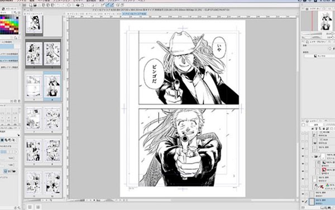
Task: Click the Layer Property panel tab
Action: tap(317, 42)
